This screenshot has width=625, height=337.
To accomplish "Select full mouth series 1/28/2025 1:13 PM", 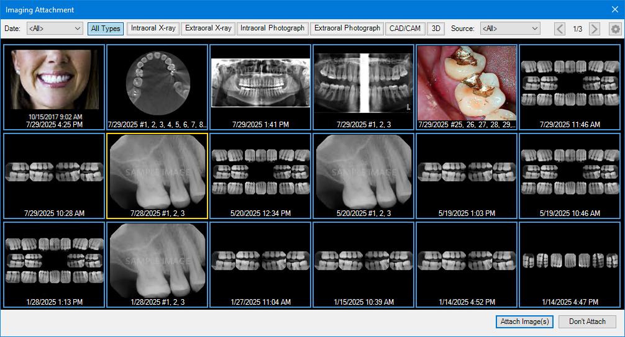I will point(54,265).
